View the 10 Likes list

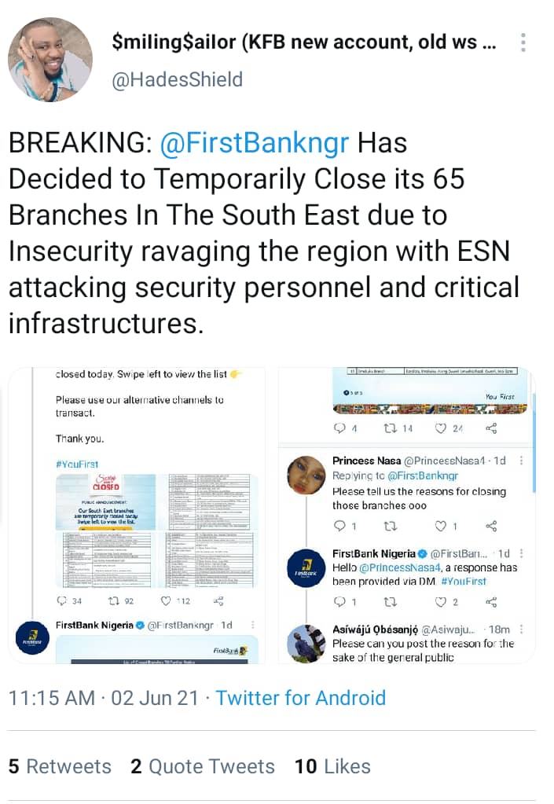point(332,766)
